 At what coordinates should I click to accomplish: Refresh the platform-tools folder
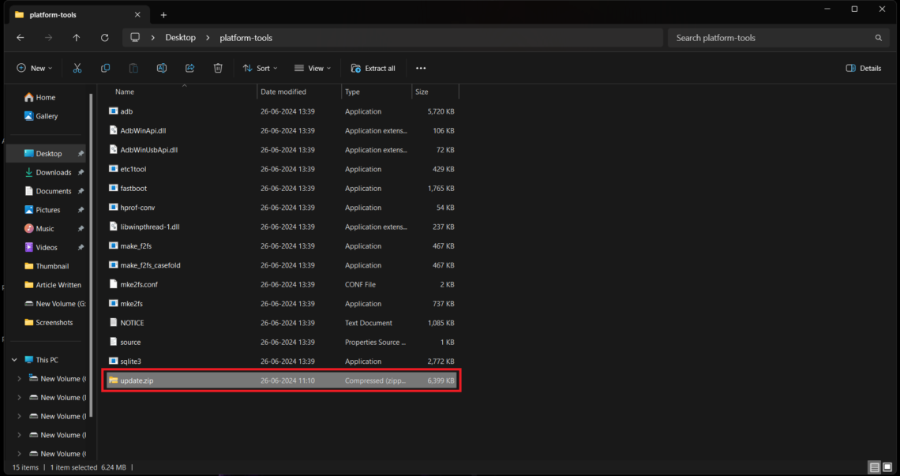pos(104,38)
